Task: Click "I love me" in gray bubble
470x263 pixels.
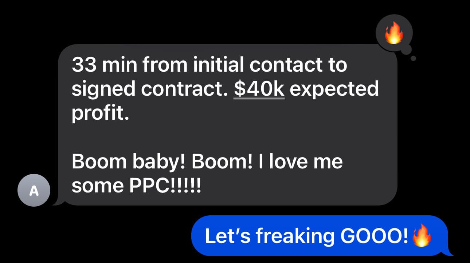Action: (300, 162)
